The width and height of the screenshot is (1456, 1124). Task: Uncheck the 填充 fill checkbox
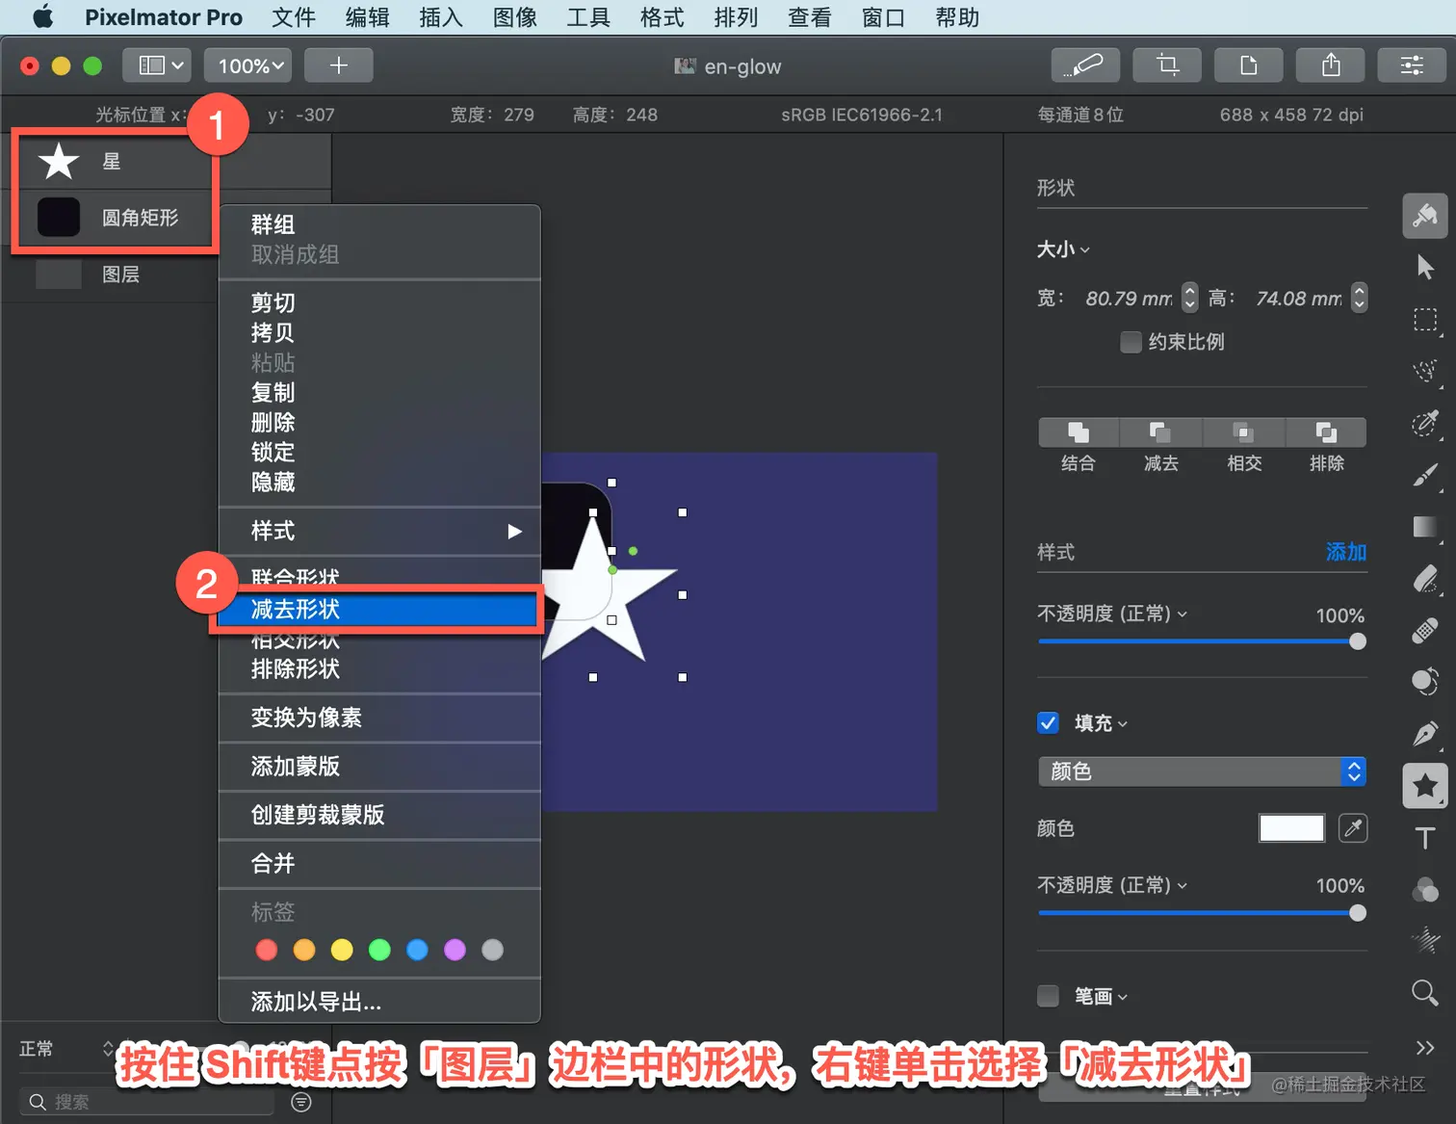pyautogui.click(x=1048, y=722)
